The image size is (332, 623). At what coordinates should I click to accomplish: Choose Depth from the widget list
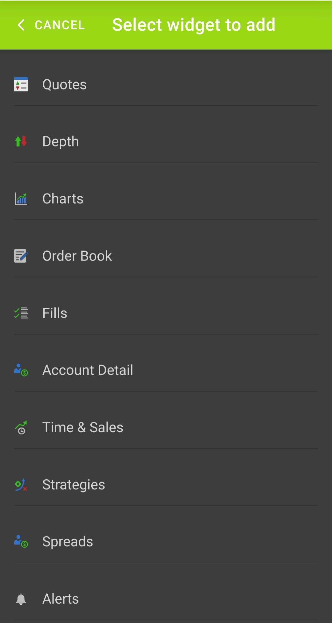tap(61, 142)
